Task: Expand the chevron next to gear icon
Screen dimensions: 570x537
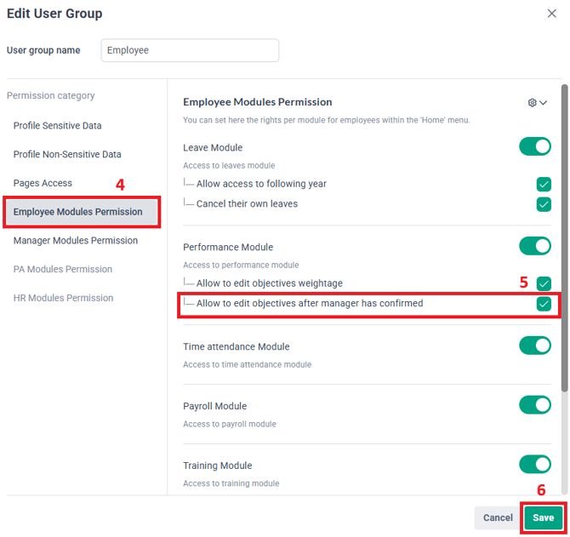Action: click(543, 102)
